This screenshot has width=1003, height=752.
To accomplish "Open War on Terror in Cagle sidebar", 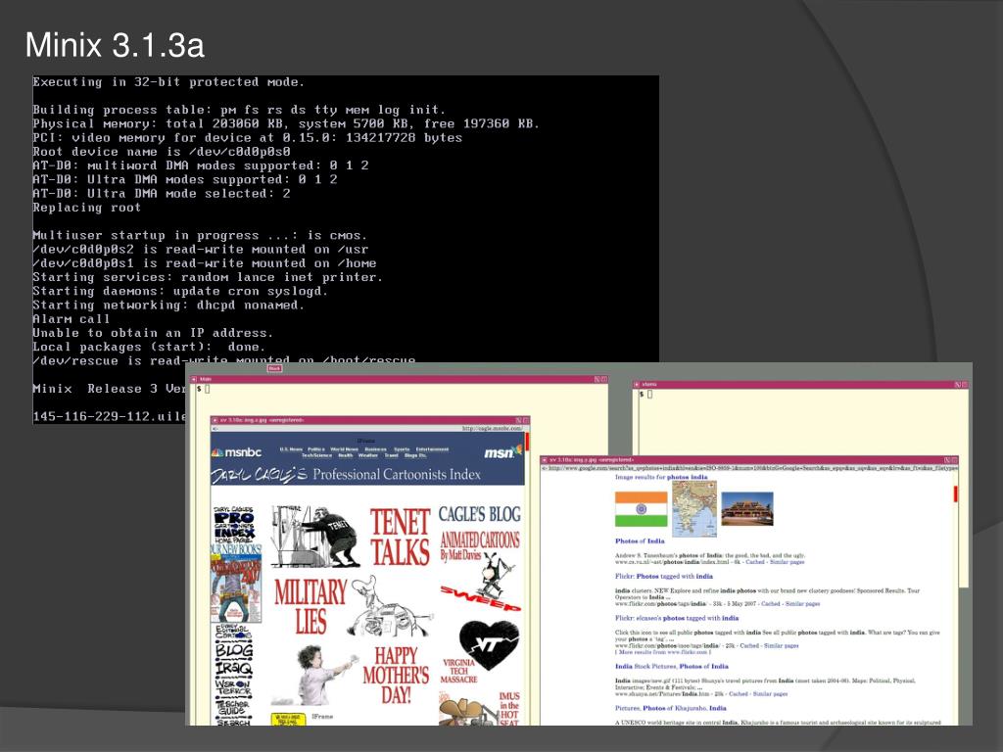I will click(234, 687).
